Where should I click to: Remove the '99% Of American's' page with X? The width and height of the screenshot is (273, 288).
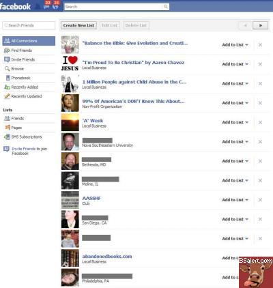260,103
